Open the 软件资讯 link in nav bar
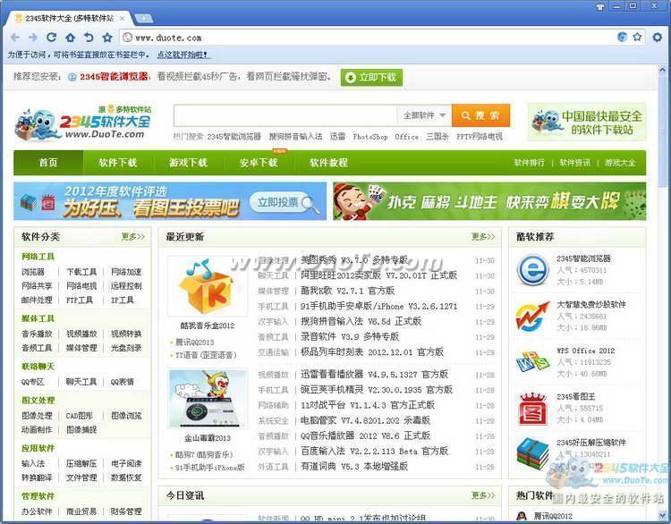 point(574,163)
